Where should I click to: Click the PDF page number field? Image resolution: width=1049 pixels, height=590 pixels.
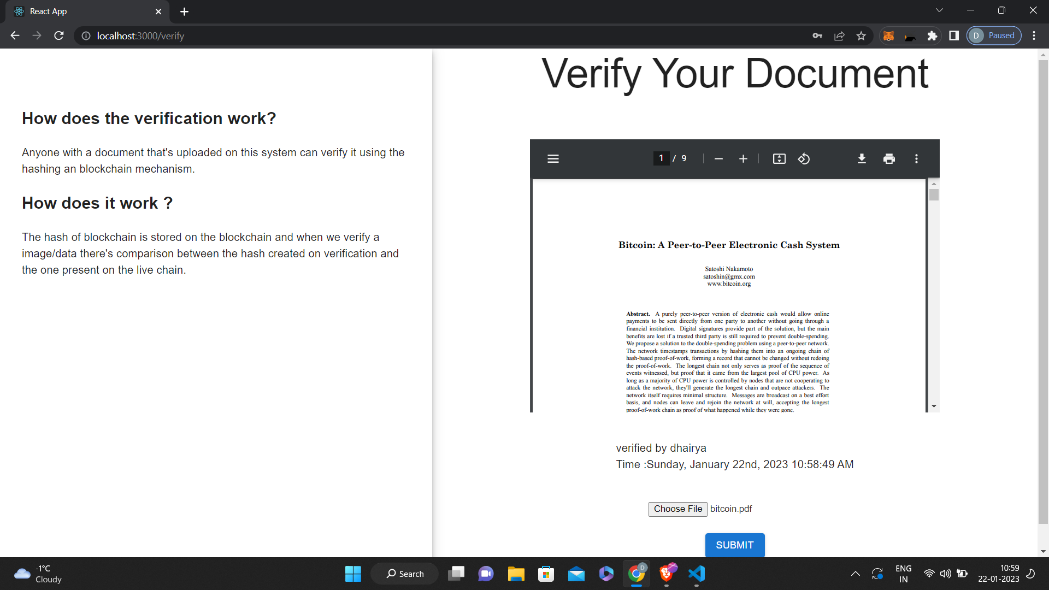pos(661,158)
